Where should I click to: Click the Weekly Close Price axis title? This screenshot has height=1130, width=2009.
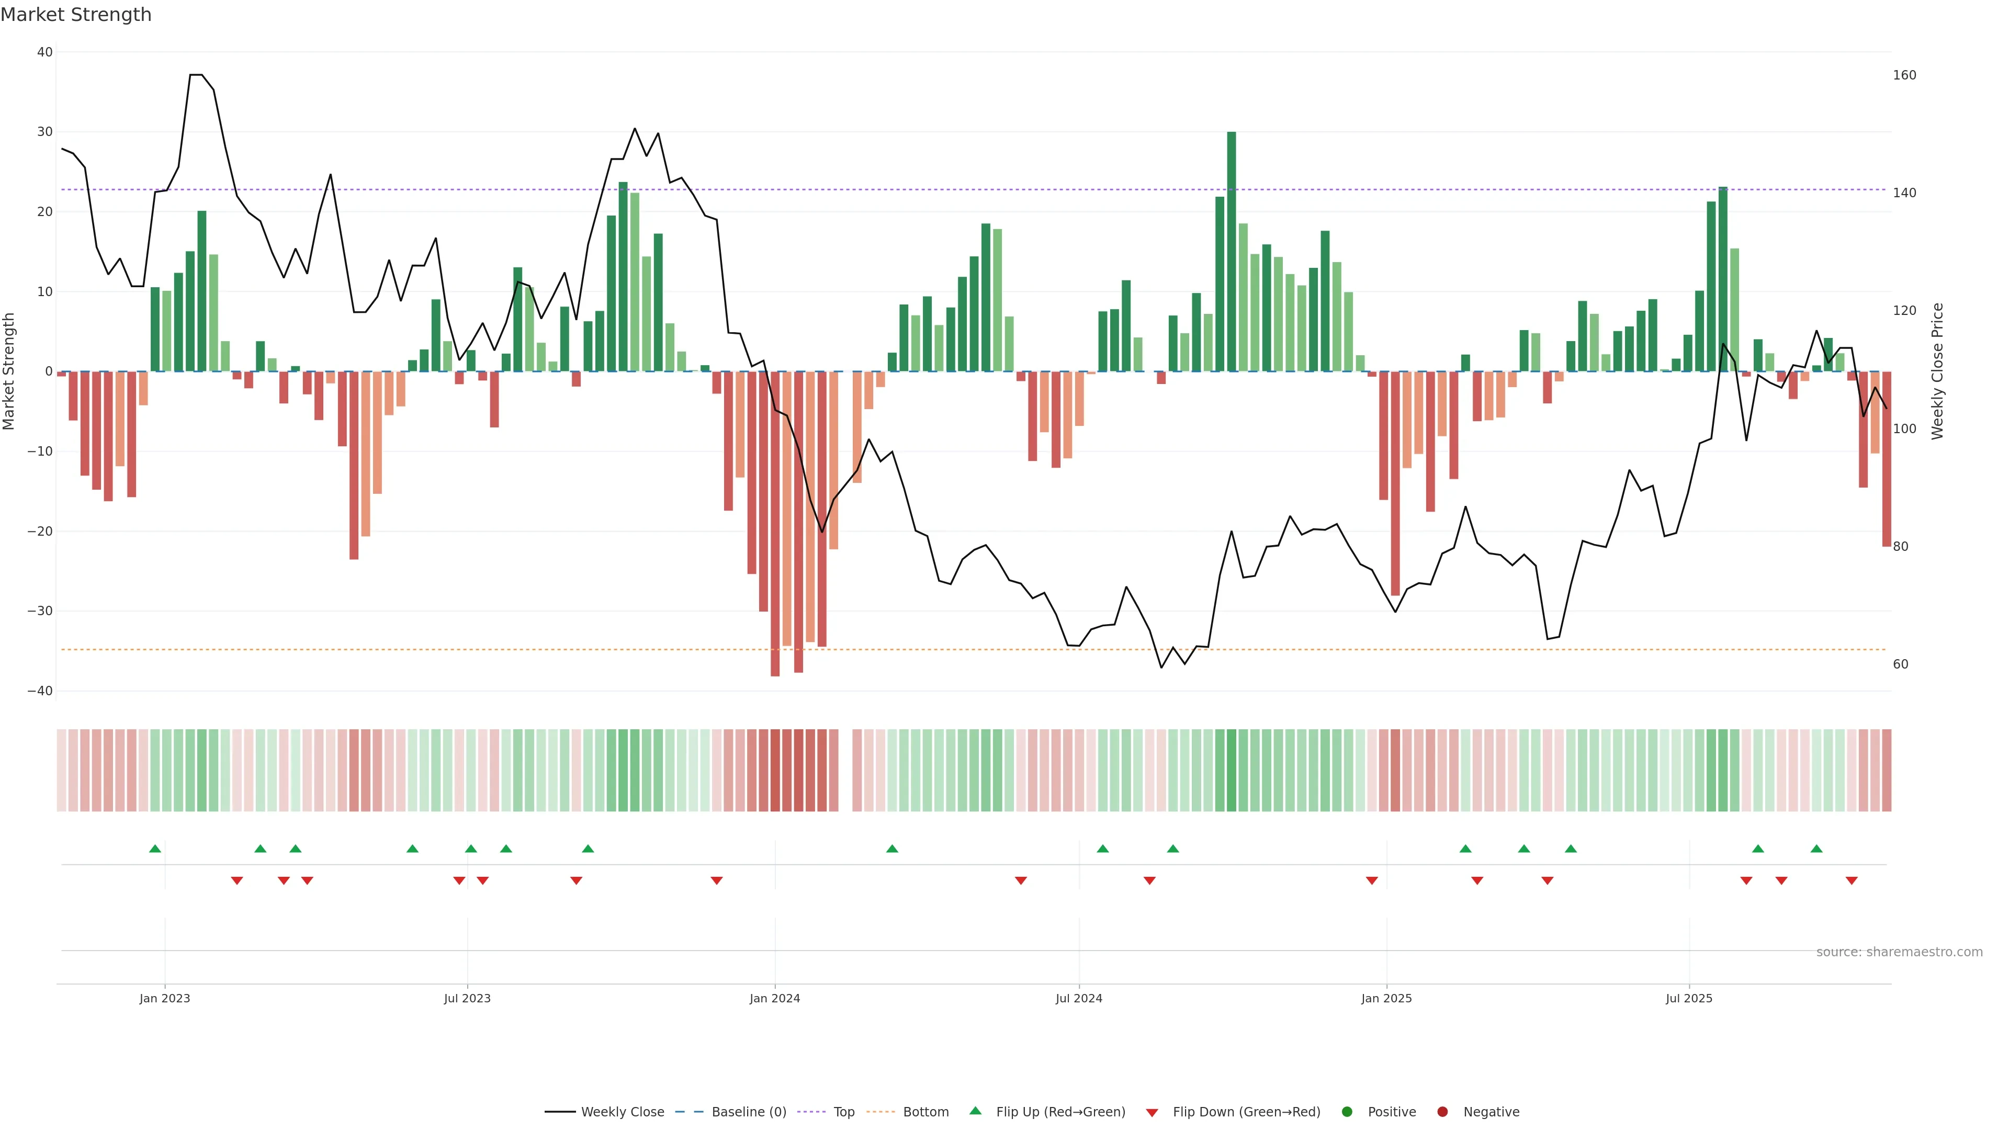(1938, 371)
